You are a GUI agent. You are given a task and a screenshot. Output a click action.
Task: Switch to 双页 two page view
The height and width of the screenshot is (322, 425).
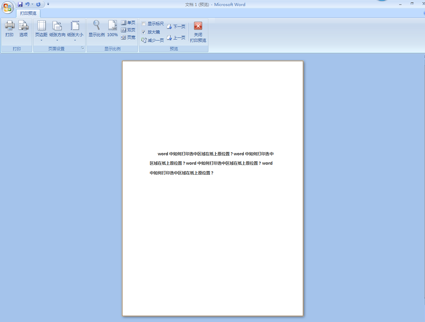[128, 30]
